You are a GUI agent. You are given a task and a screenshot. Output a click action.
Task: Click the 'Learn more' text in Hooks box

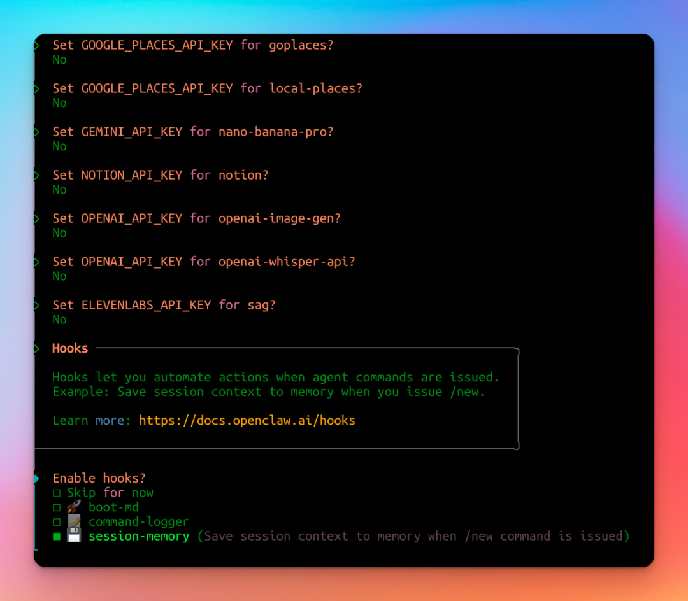click(x=92, y=420)
